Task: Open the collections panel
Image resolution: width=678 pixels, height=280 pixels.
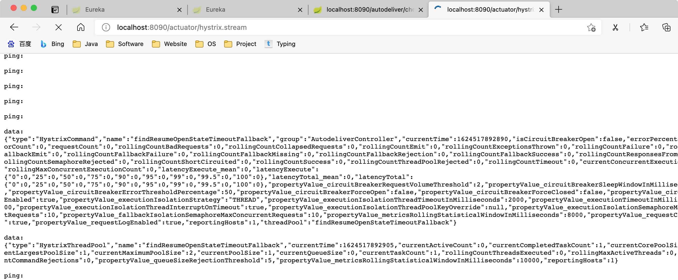Action: (x=666, y=27)
